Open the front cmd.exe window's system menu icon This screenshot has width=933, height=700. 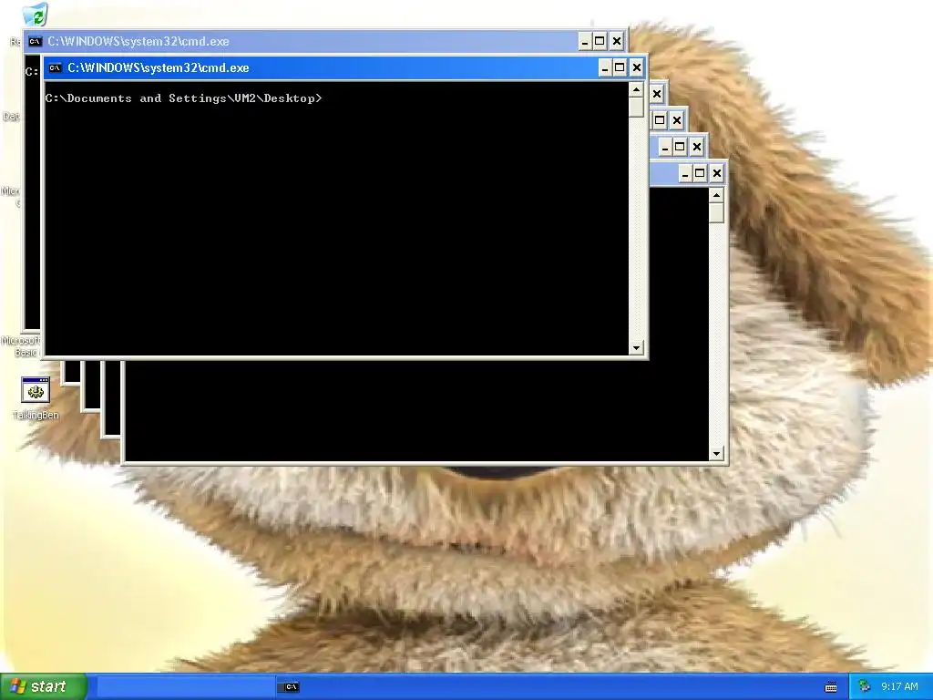55,67
